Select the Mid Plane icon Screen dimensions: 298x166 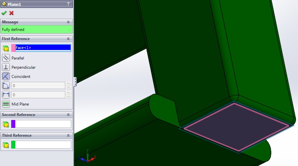tap(6, 104)
